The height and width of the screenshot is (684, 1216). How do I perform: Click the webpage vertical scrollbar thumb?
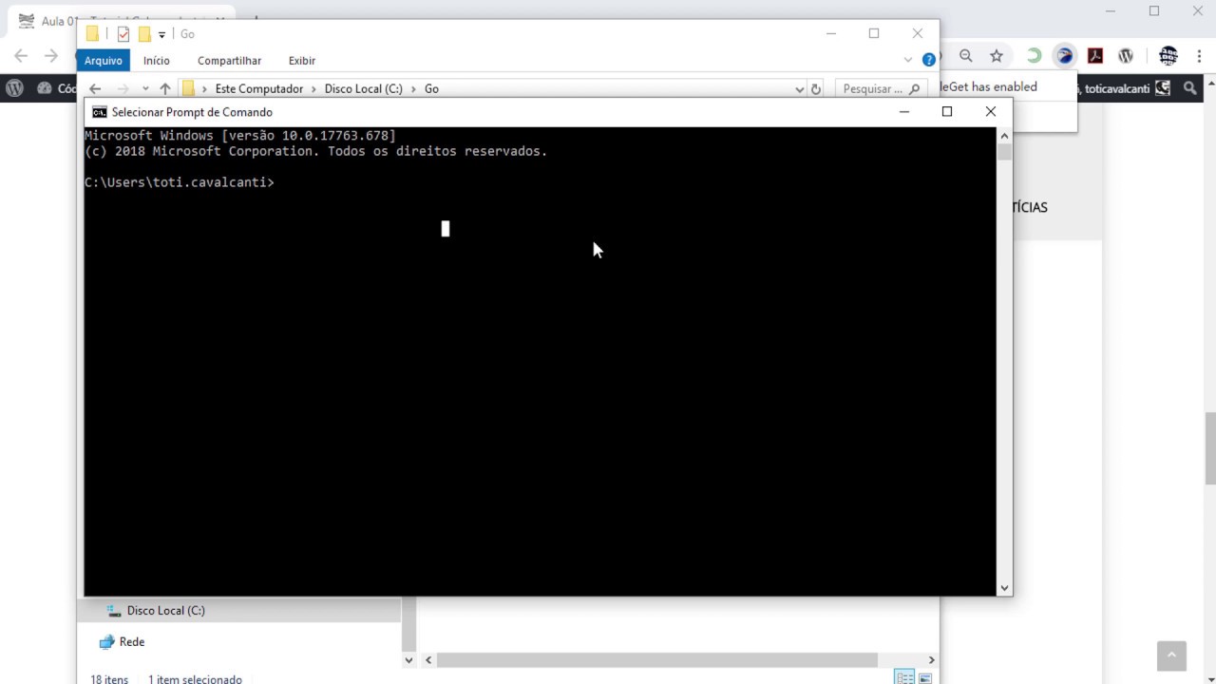[1210, 449]
